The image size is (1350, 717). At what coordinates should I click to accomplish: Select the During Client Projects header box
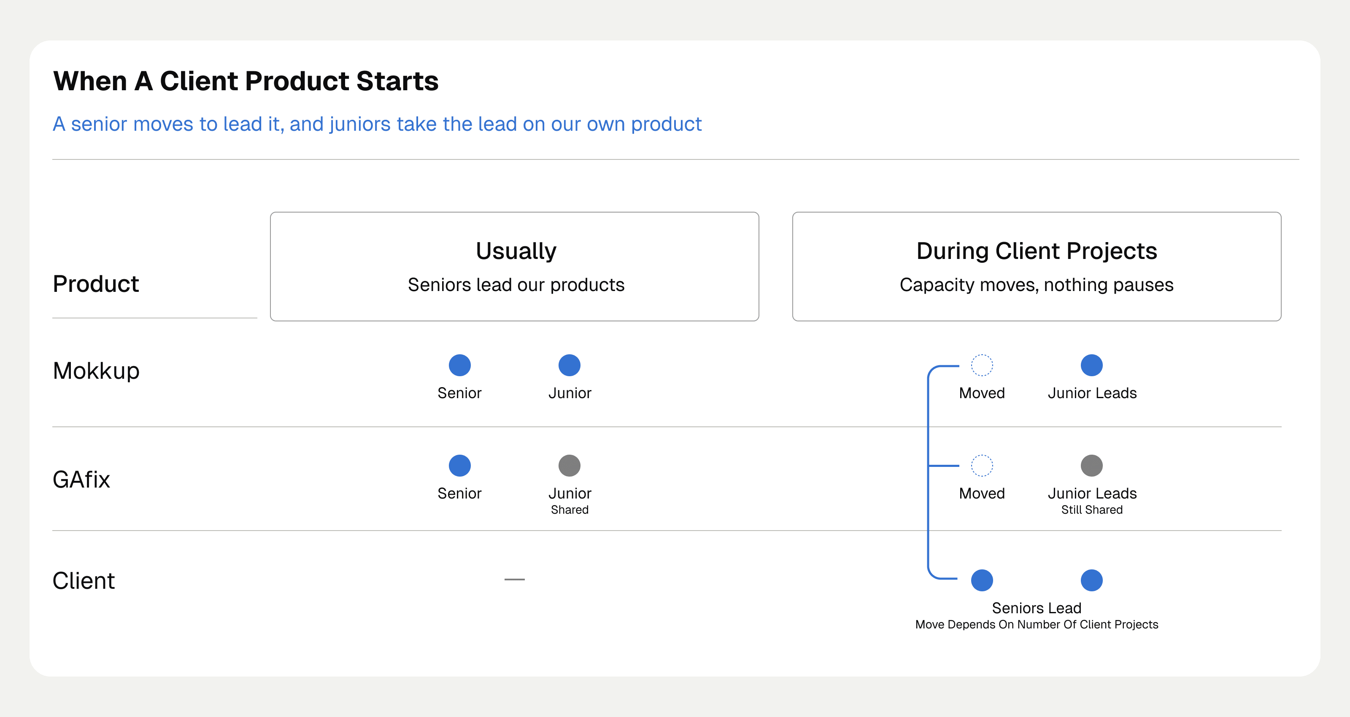1037,266
